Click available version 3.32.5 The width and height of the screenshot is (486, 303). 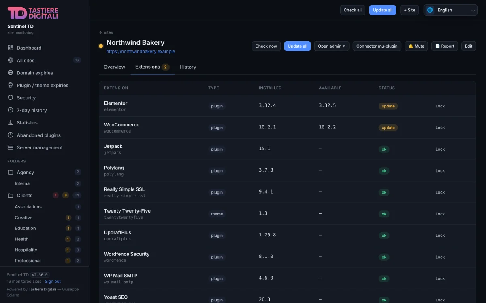[x=327, y=105]
